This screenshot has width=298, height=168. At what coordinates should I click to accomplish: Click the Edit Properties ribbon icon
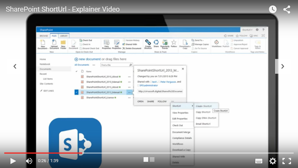point(116,45)
